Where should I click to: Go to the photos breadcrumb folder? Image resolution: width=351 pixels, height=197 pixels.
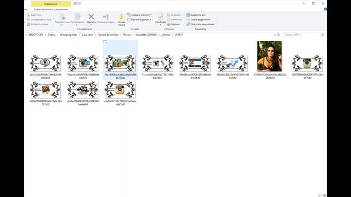[x=166, y=35]
